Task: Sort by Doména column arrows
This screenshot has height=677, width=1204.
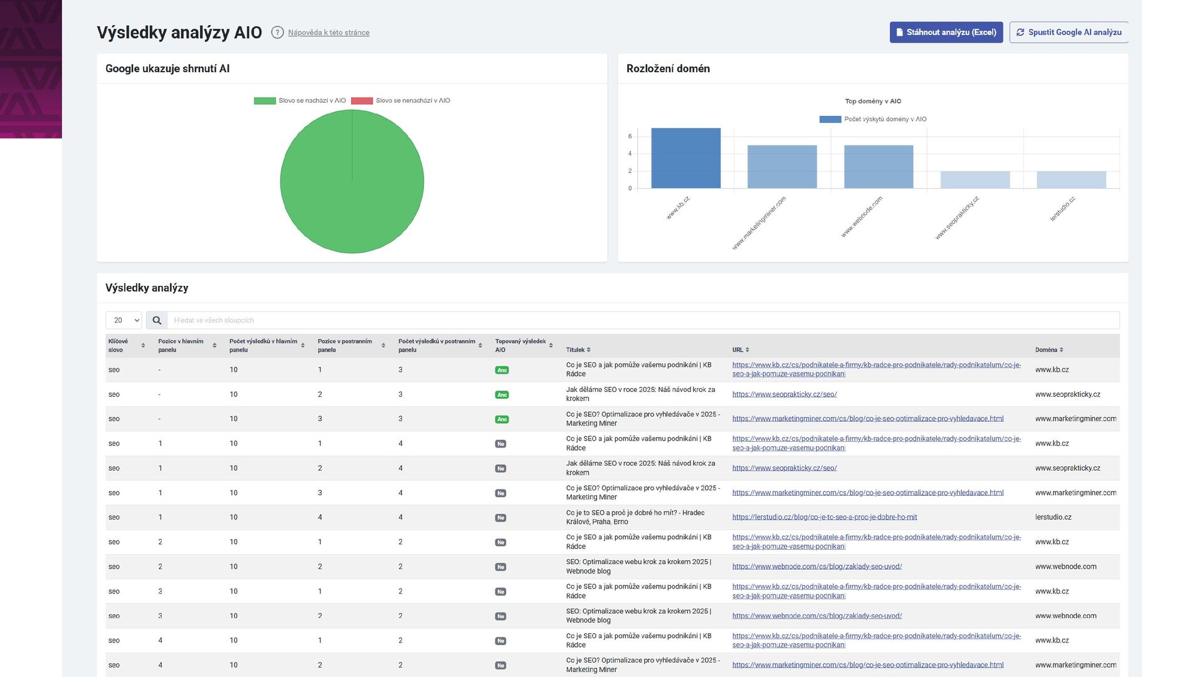Action: click(x=1061, y=350)
